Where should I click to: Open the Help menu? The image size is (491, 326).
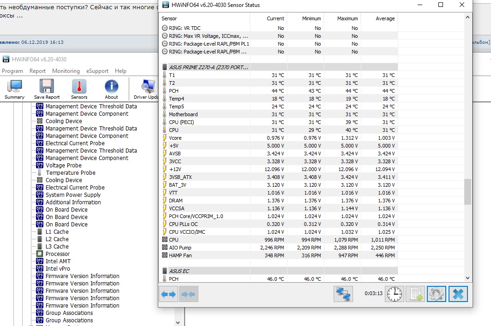pyautogui.click(x=120, y=71)
